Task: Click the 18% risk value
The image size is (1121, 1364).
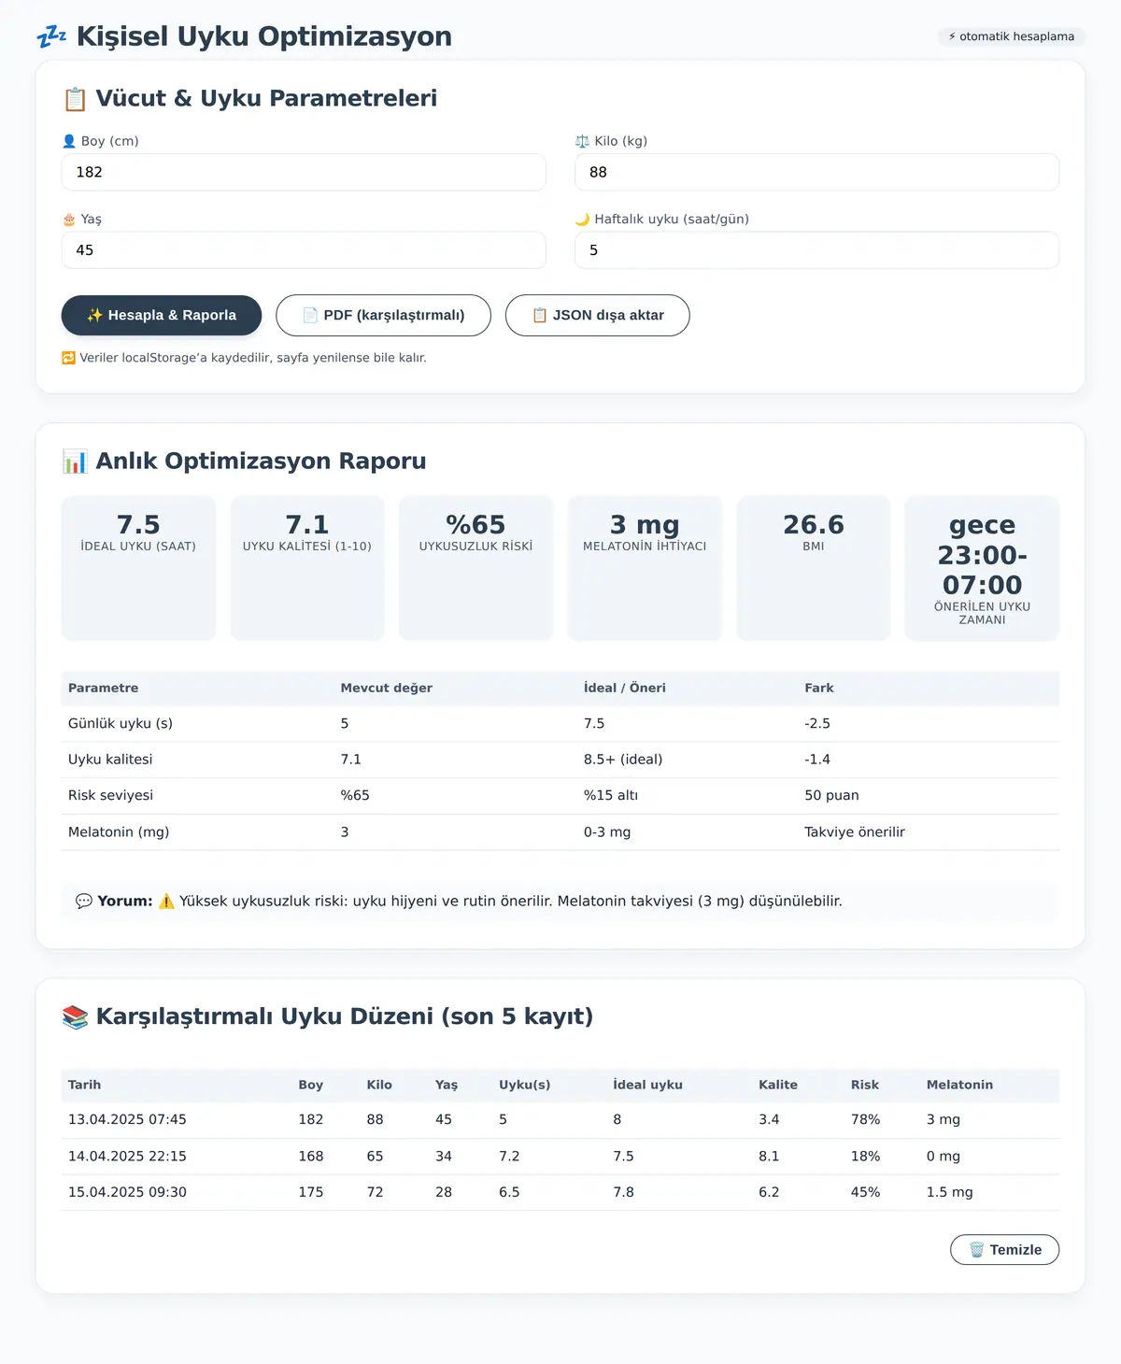Action: (865, 1157)
